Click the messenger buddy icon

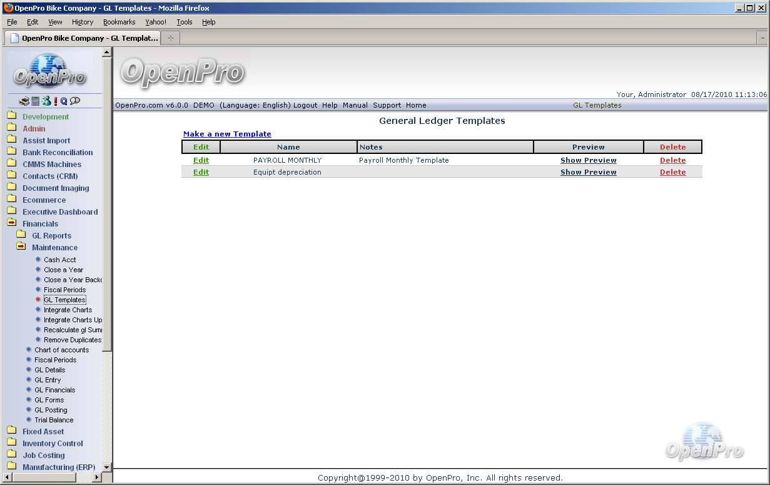click(x=46, y=101)
